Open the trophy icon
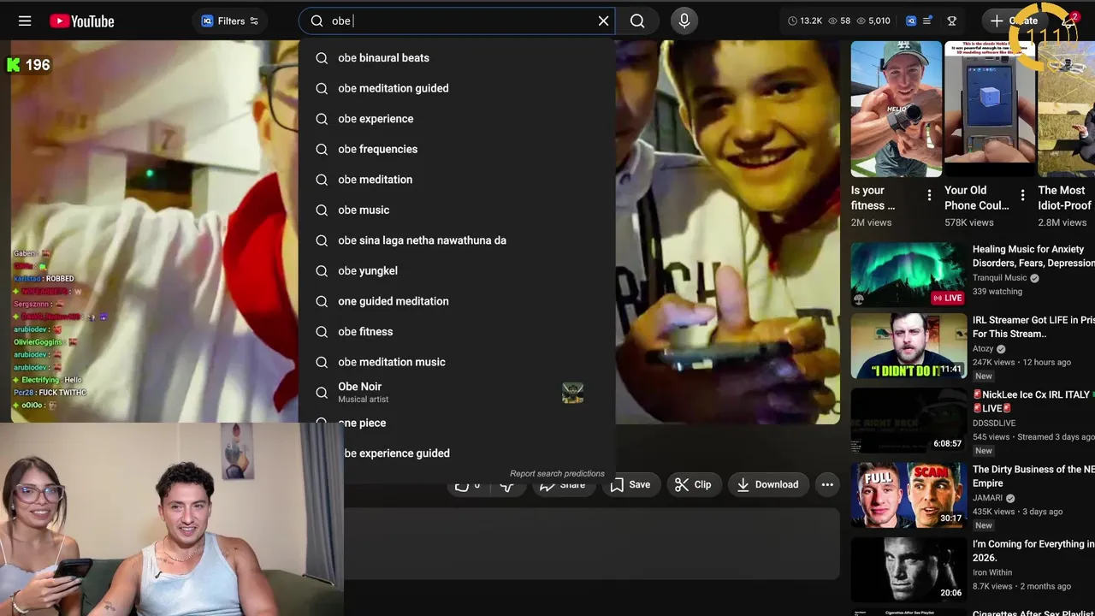The width and height of the screenshot is (1095, 616). (951, 21)
